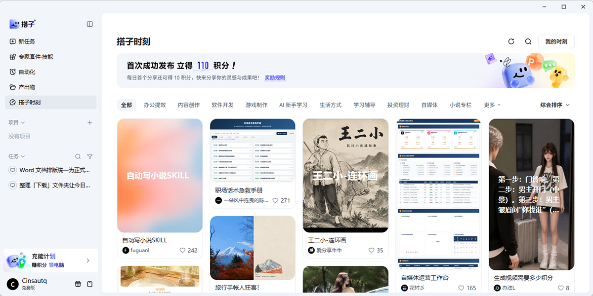Switch to the 软件开发 tab
This screenshot has height=296, width=593.
pos(222,105)
